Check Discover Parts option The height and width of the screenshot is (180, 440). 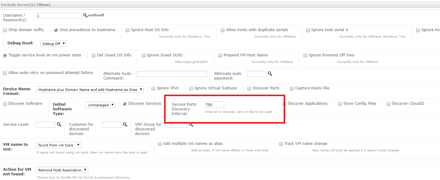click(249, 88)
